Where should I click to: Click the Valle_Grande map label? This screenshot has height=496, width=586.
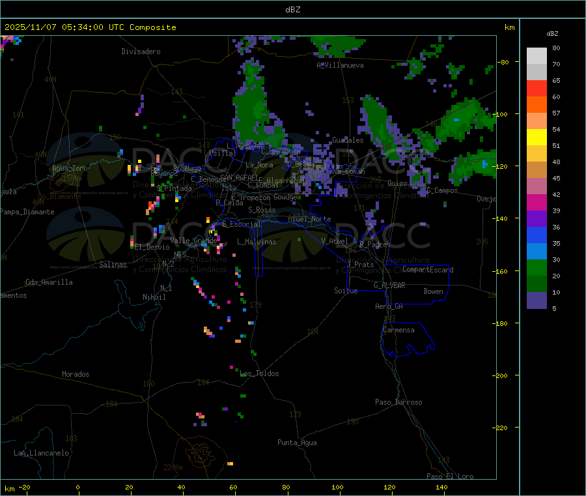[x=193, y=241]
